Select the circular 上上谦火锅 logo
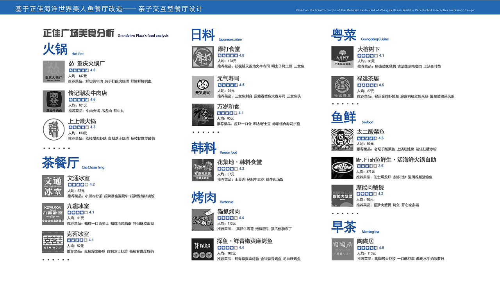 click(x=54, y=129)
